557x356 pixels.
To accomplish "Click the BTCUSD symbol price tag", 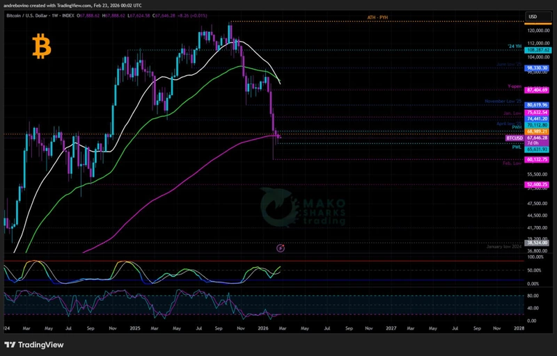I will [x=538, y=138].
